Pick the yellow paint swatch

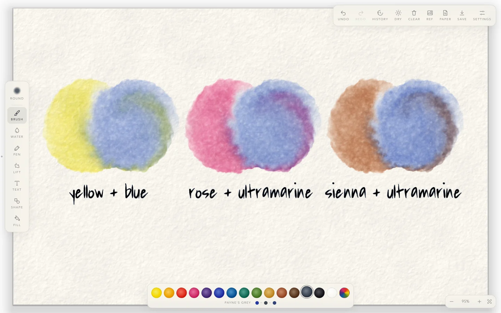point(157,293)
